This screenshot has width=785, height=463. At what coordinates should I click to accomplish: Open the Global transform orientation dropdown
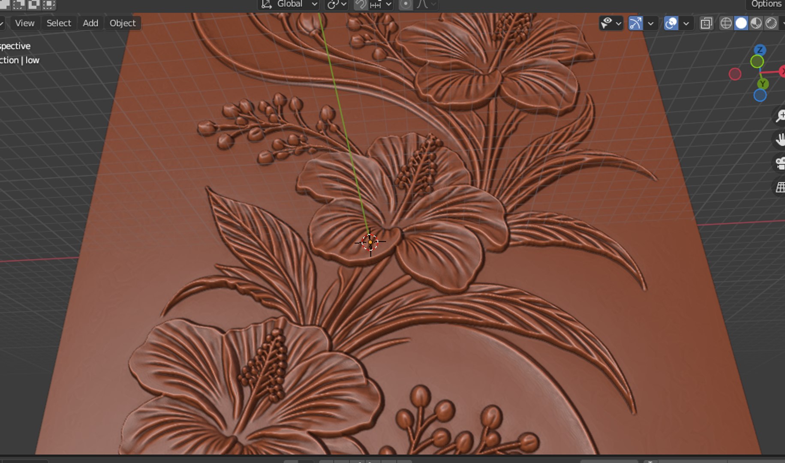[289, 4]
